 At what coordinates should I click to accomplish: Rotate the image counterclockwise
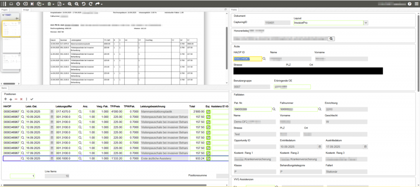click(x=84, y=4)
